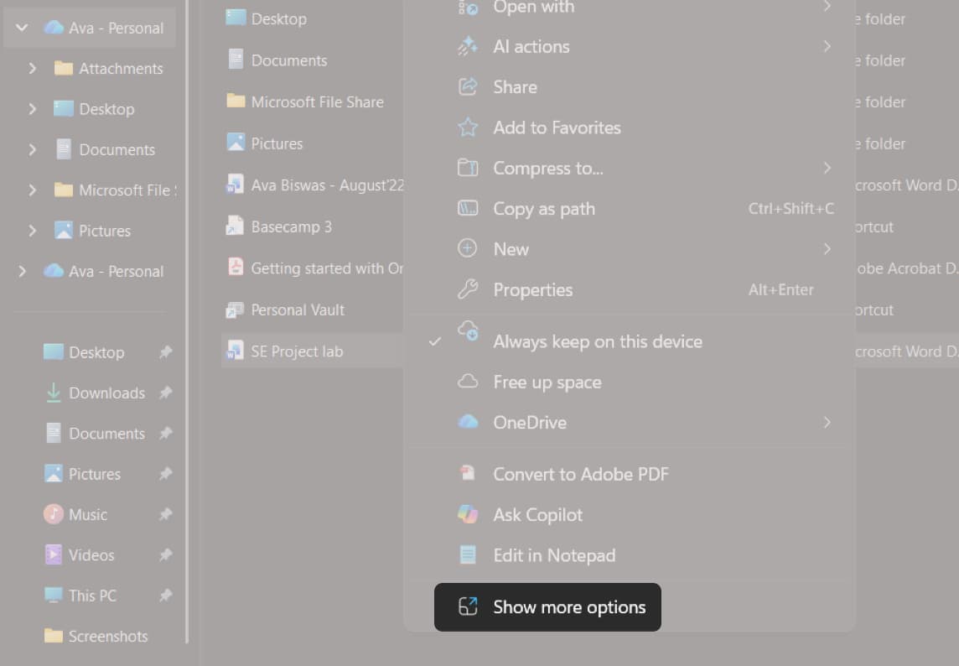This screenshot has width=959, height=666.
Task: Click the AI actions sparkle icon
Action: [468, 46]
